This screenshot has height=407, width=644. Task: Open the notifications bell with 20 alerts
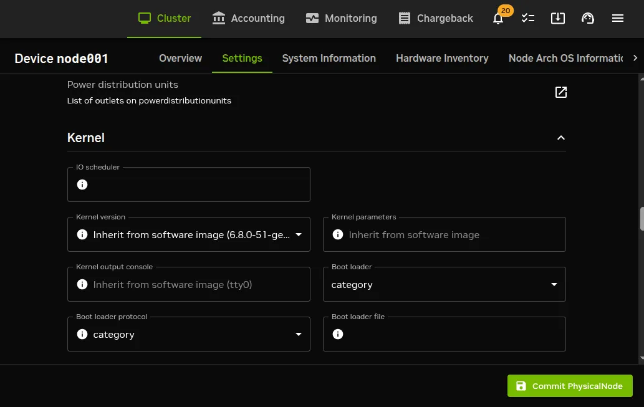(498, 19)
